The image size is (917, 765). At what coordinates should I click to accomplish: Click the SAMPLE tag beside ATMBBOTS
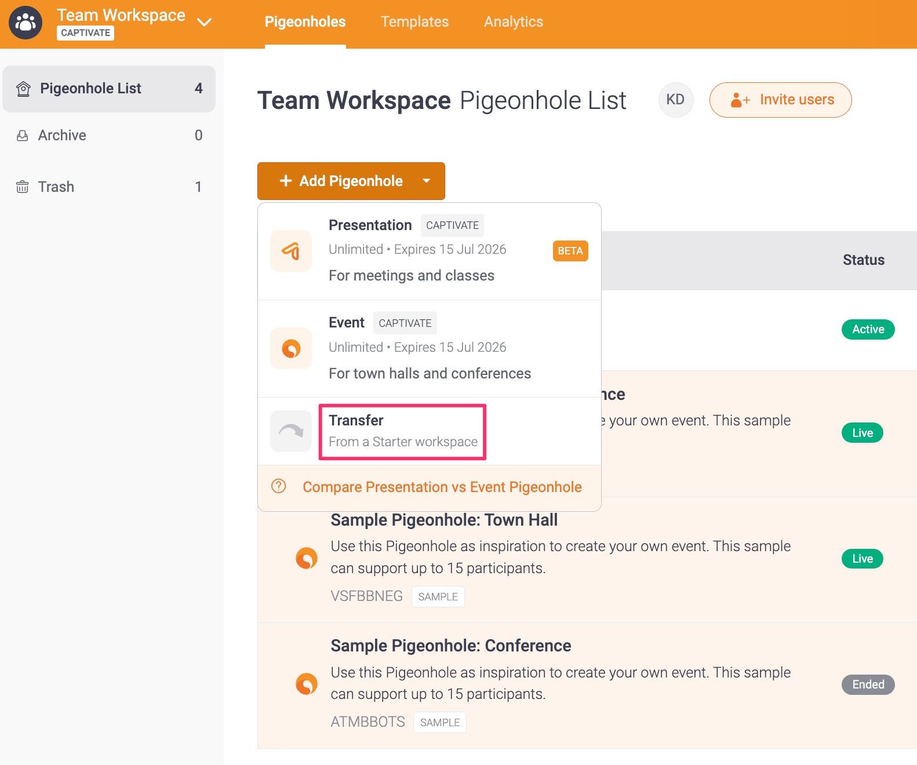[440, 722]
